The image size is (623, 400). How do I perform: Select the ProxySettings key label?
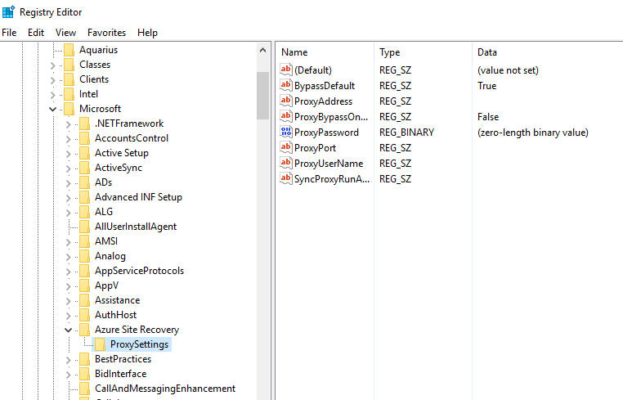click(x=140, y=344)
